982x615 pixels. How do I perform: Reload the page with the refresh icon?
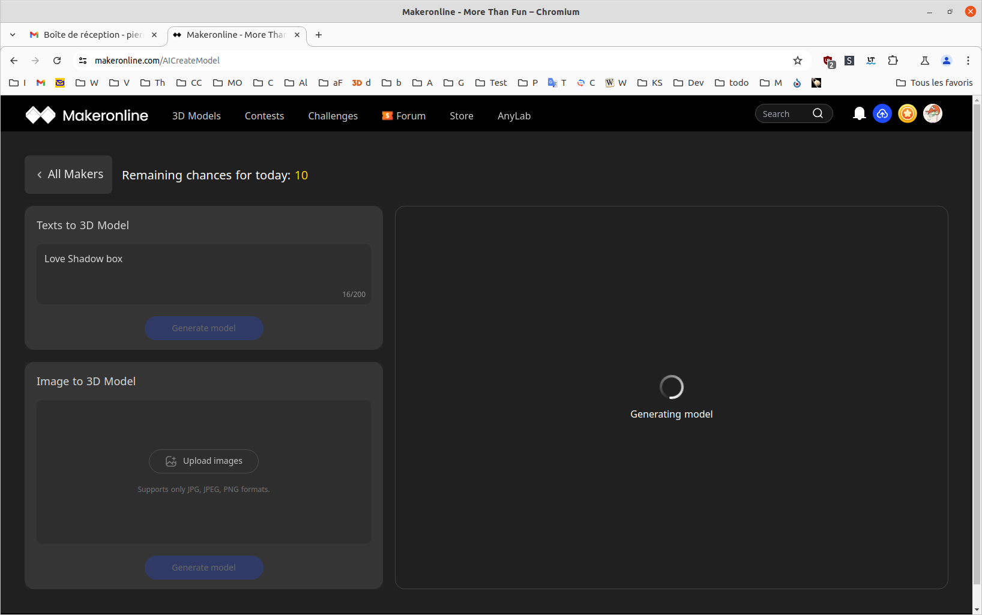click(x=57, y=61)
